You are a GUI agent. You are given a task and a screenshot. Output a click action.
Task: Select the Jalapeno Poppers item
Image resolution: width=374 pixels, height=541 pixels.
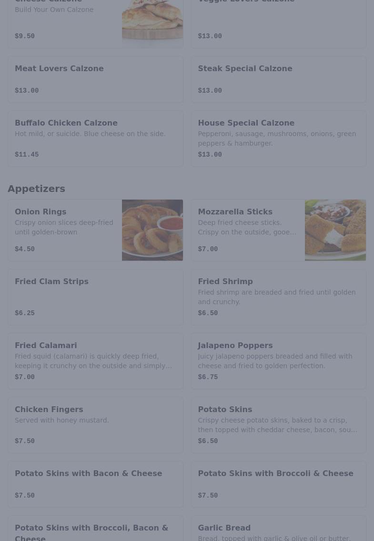(x=278, y=361)
